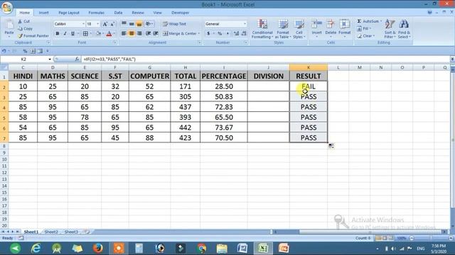
Task: Apply Percent Style
Action: 220,33
